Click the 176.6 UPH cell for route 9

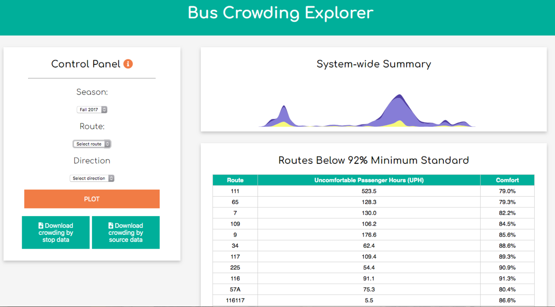click(x=369, y=235)
